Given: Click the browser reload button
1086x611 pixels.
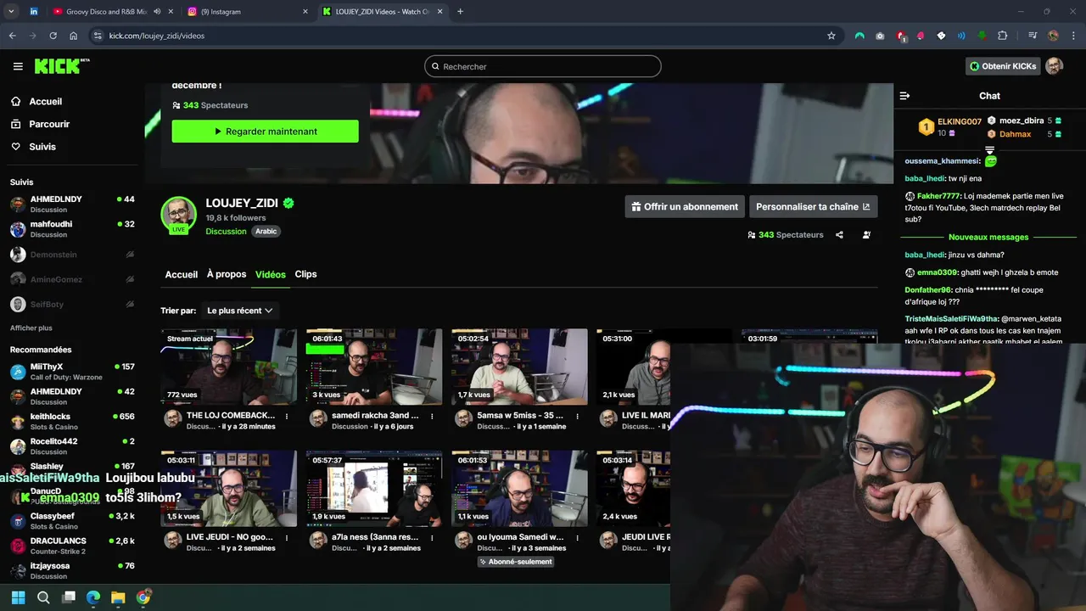Looking at the screenshot, I should (x=53, y=36).
